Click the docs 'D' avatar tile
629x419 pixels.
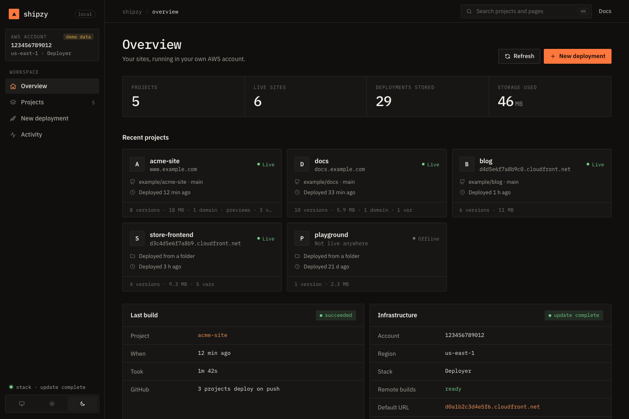(x=302, y=164)
